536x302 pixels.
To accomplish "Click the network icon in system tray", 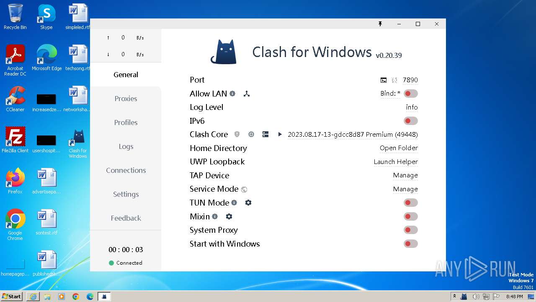I will 486,297.
